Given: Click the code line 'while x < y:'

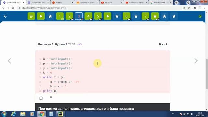Looking at the screenshot, I should [x=54, y=77].
